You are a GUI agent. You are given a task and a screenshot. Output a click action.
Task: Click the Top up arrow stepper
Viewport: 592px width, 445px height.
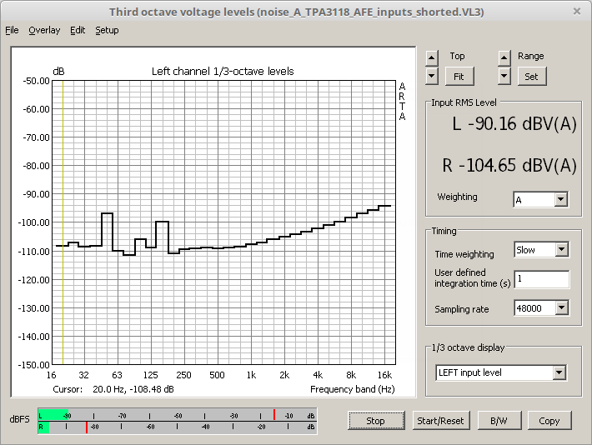point(431,57)
